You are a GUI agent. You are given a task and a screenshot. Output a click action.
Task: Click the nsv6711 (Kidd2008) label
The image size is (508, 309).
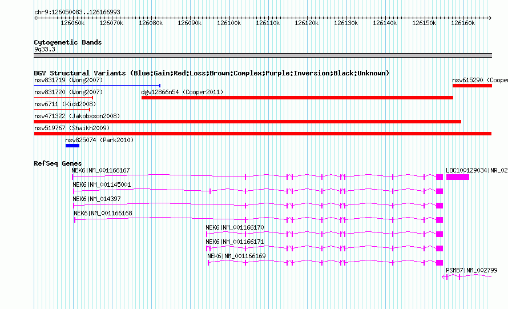[65, 104]
